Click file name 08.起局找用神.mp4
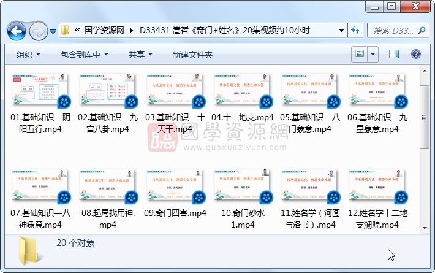435x273 pixels. tap(108, 218)
